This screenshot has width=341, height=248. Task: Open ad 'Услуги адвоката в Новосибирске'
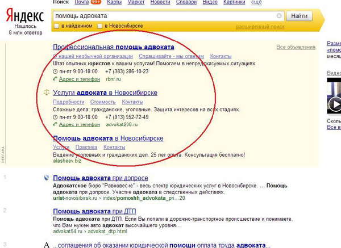(x=105, y=93)
